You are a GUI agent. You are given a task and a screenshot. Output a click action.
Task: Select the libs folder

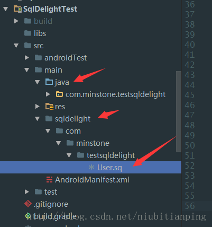tap(40, 33)
